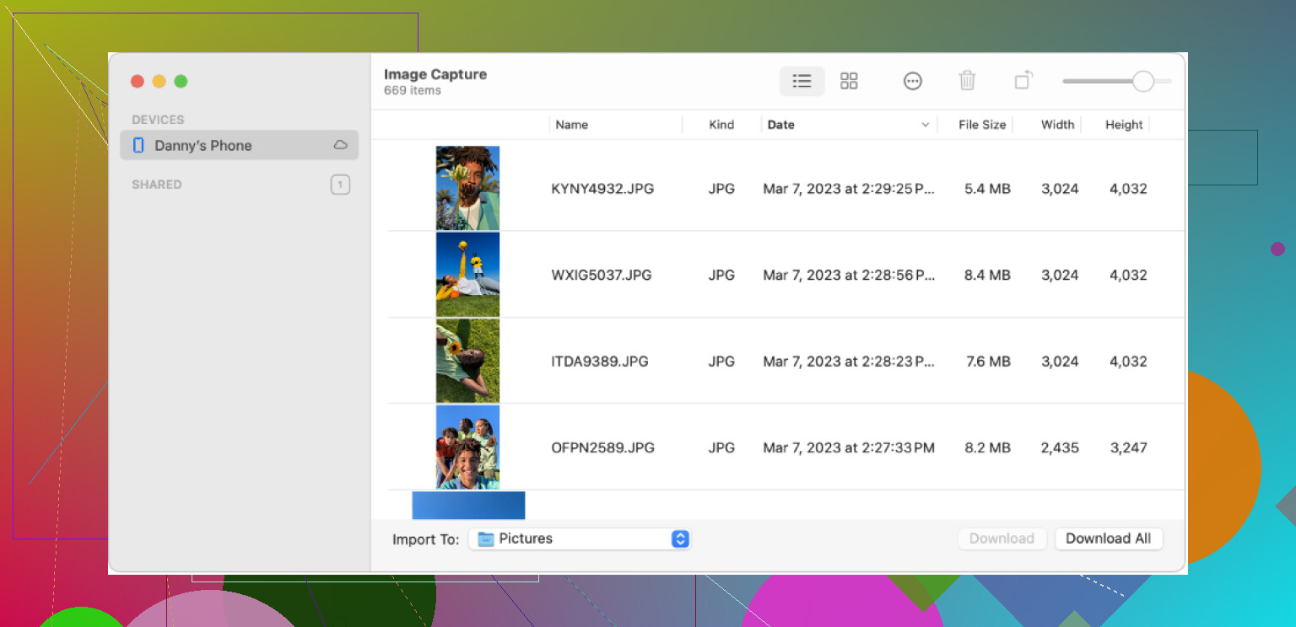Open the Import To Pictures dropdown
This screenshot has width=1296, height=627.
click(580, 539)
